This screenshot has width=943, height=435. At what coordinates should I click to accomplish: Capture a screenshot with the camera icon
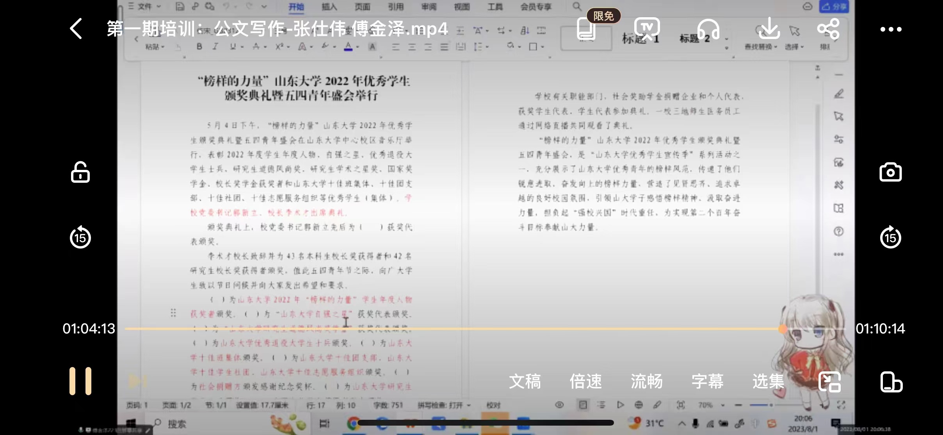pyautogui.click(x=890, y=172)
